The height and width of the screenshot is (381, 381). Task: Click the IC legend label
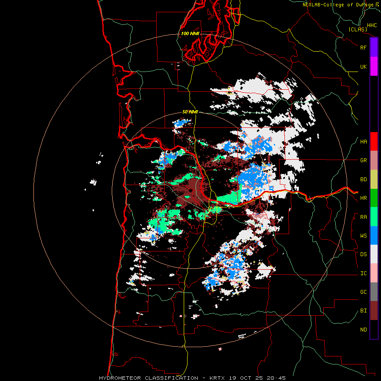click(x=363, y=273)
